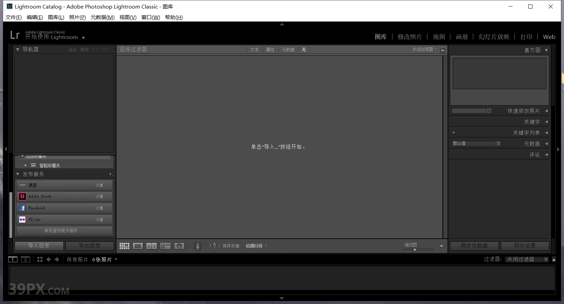The width and height of the screenshot is (564, 304).
Task: Expand the 快速修改照片 panel
Action: click(x=546, y=111)
